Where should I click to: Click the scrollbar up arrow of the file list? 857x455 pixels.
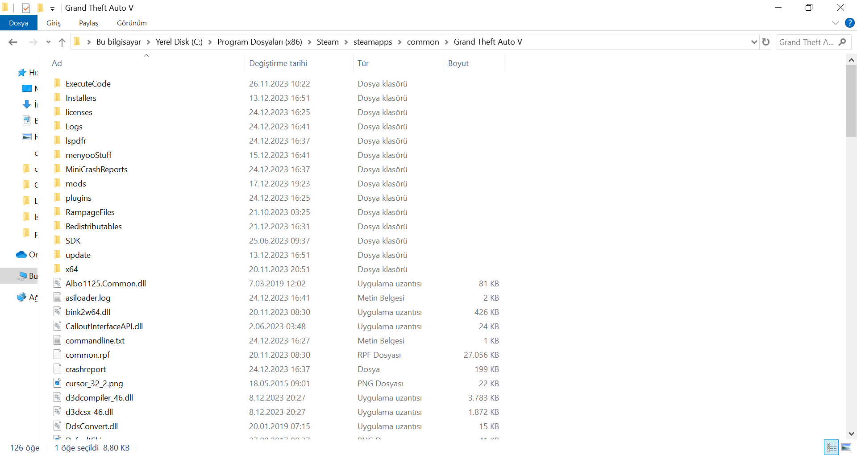[x=851, y=60]
